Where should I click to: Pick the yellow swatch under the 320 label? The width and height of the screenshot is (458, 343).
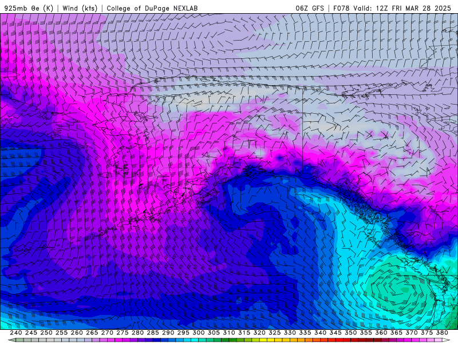click(263, 340)
